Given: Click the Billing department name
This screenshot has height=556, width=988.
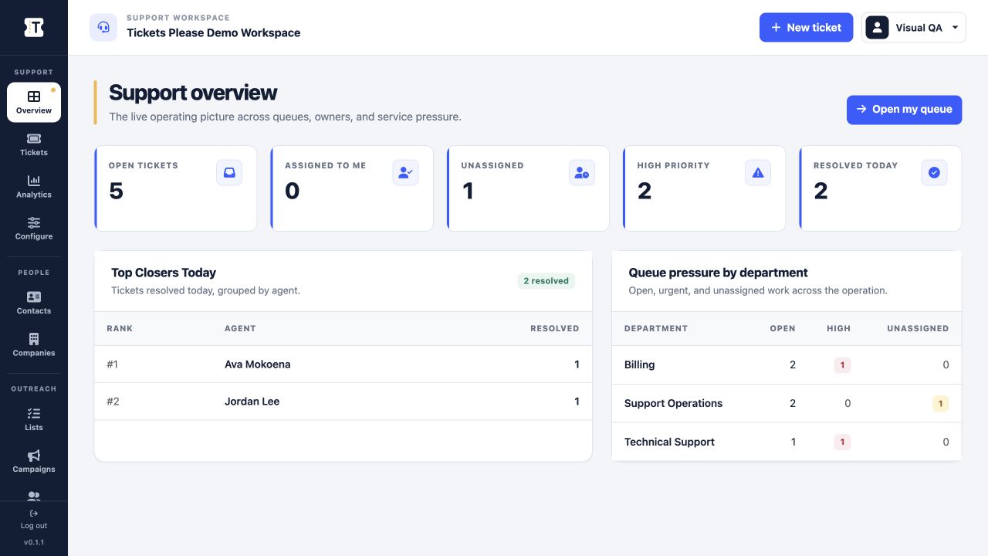Looking at the screenshot, I should (x=639, y=364).
